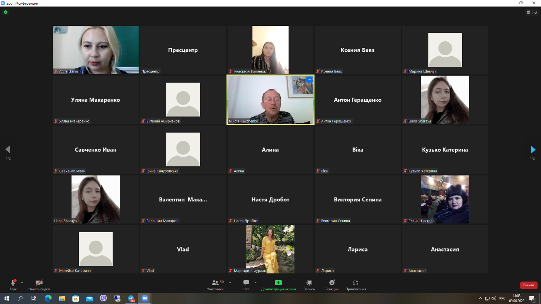Open options on Nikolai Levchenko's video tile
Viewport: 541px width, 304px height.
tap(309, 79)
